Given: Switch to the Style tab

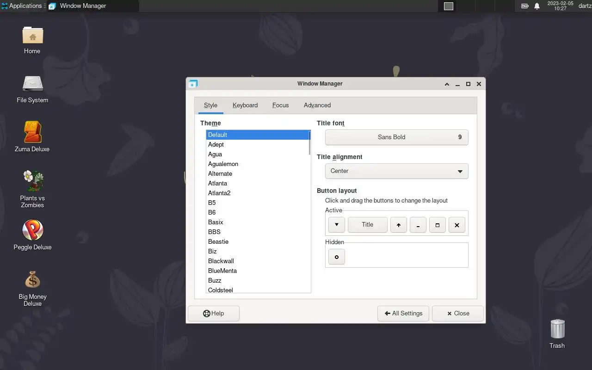Looking at the screenshot, I should pos(210,105).
